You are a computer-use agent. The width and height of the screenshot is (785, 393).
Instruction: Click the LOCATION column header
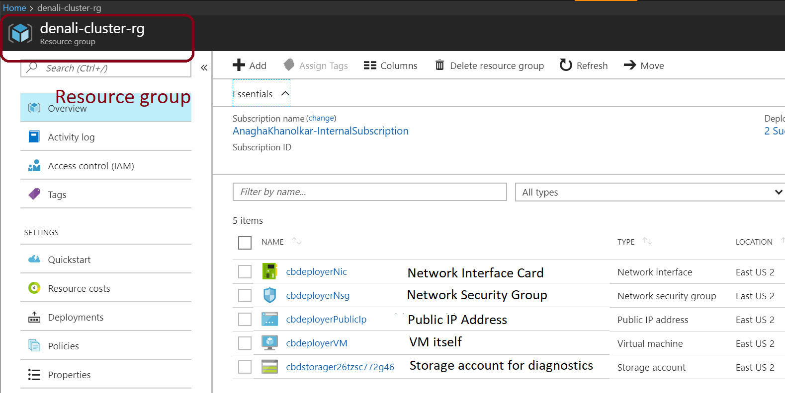(x=754, y=242)
